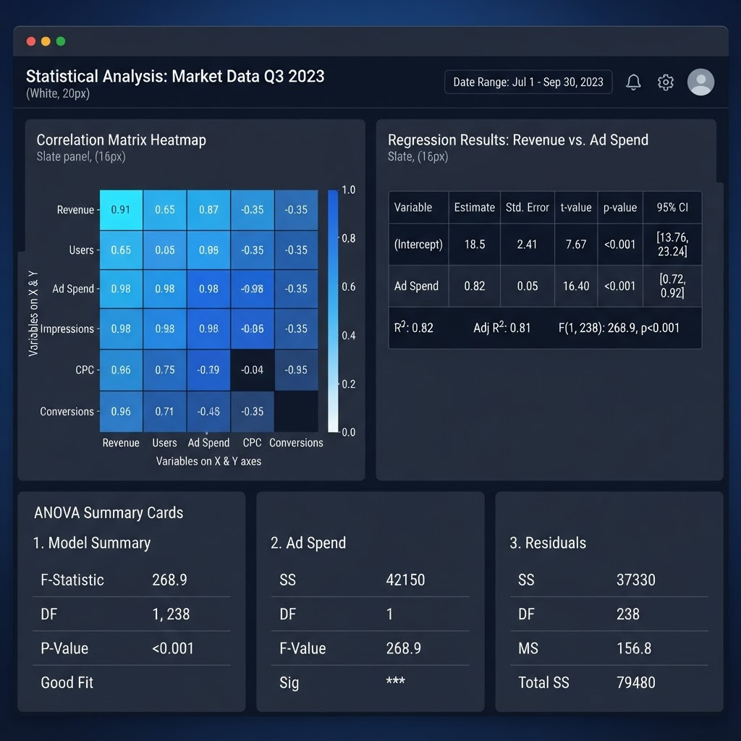Click the "F-Statistic" label in Model Summary

click(x=72, y=580)
